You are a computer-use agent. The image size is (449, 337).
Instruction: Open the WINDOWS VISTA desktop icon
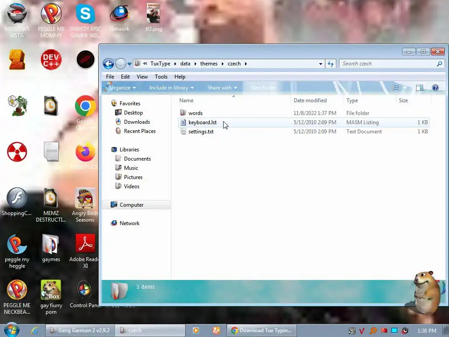tap(17, 20)
